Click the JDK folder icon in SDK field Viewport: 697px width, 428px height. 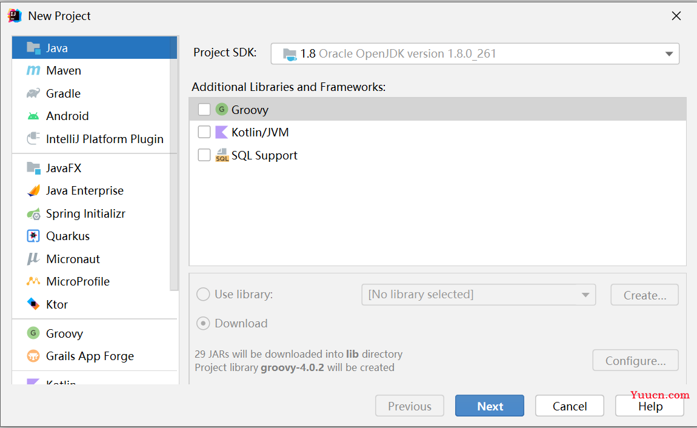point(290,54)
